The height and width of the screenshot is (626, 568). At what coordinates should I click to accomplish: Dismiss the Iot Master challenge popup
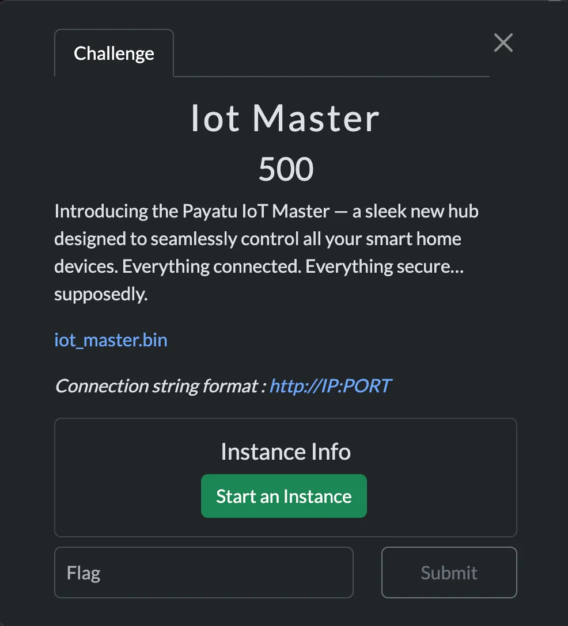pyautogui.click(x=503, y=43)
